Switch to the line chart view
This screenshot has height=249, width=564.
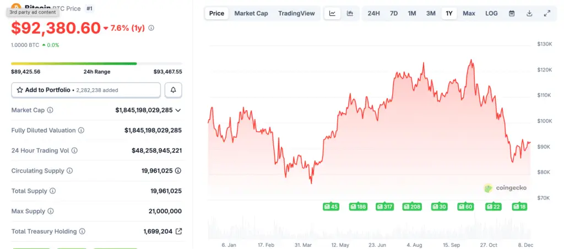[x=333, y=13]
